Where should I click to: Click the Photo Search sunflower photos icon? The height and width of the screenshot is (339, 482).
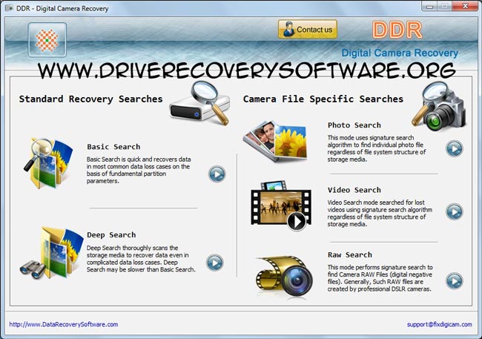tap(275, 141)
